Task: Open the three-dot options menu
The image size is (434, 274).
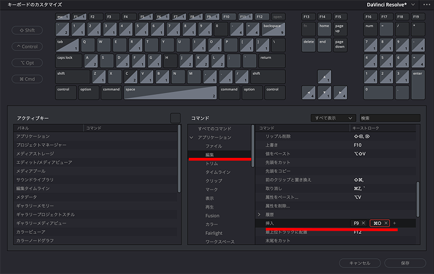Action: point(426,5)
